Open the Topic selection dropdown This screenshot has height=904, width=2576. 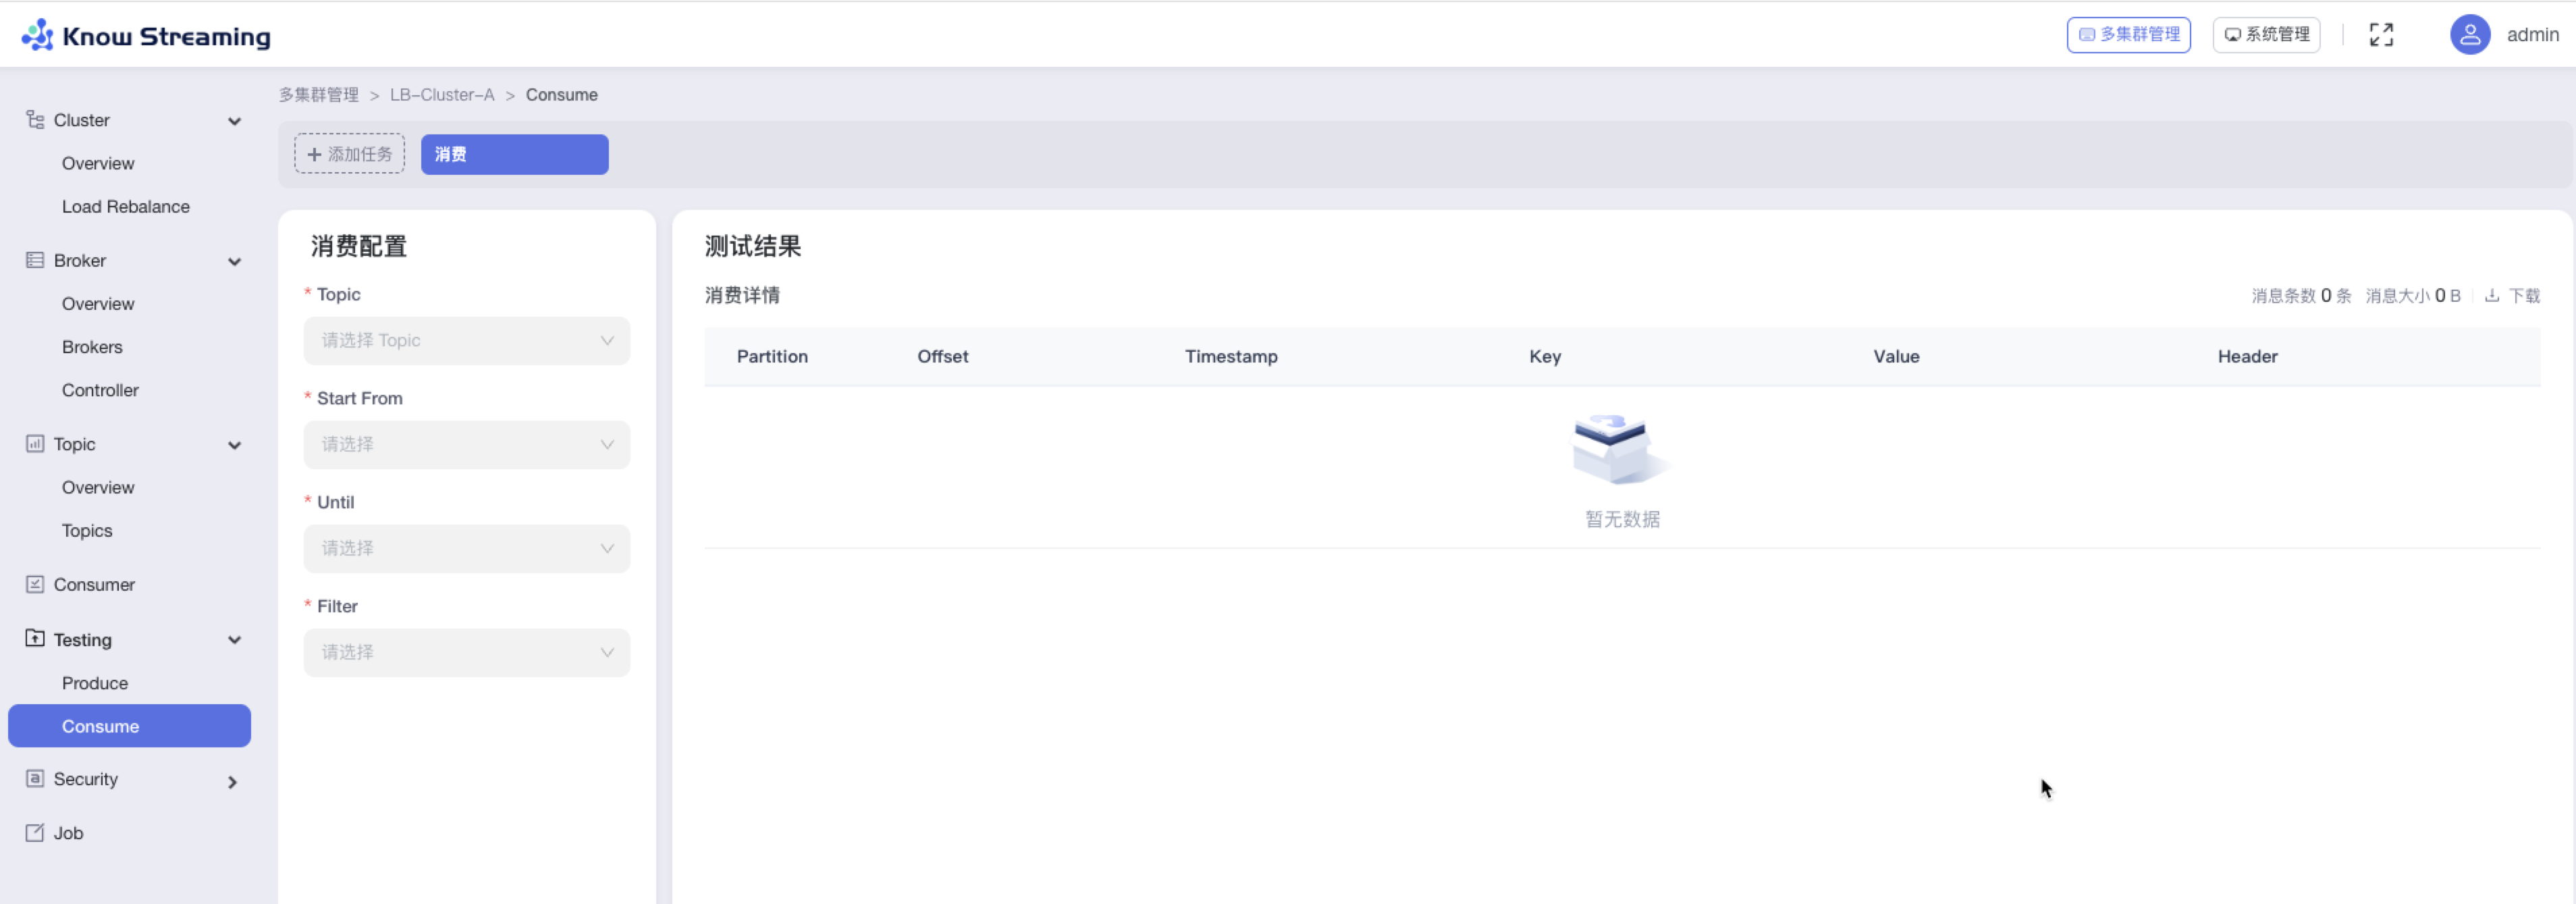pyautogui.click(x=466, y=341)
